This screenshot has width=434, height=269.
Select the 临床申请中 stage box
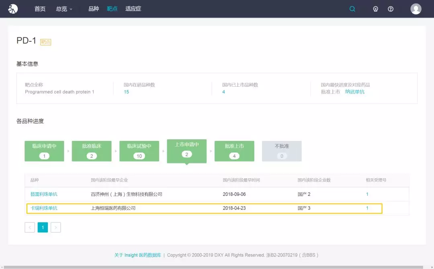[x=44, y=151]
